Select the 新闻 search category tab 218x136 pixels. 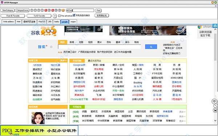coord(72,42)
